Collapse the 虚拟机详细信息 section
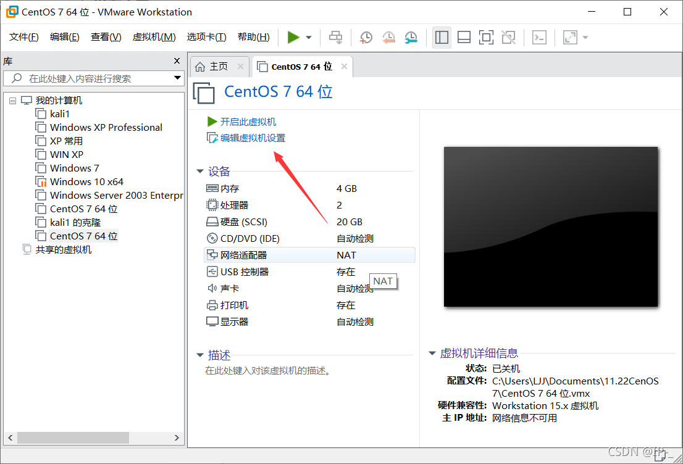The height and width of the screenshot is (464, 683). coord(432,353)
